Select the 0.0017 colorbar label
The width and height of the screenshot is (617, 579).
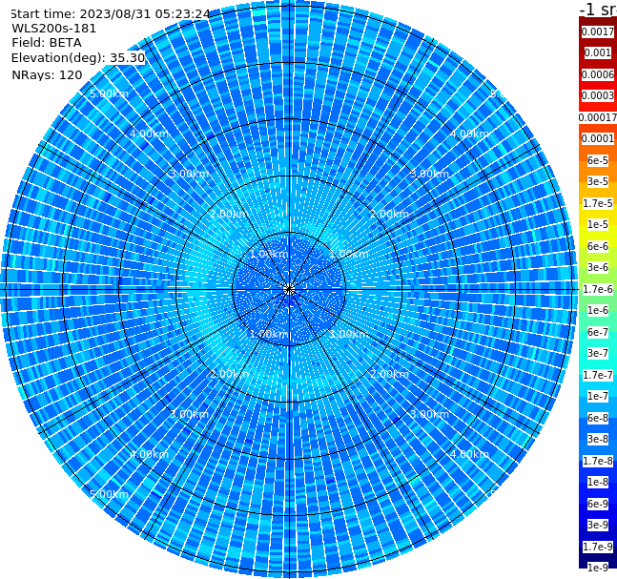[x=598, y=31]
